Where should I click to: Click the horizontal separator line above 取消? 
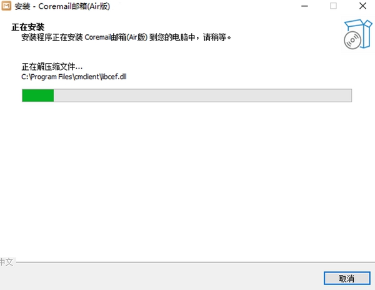195,263
